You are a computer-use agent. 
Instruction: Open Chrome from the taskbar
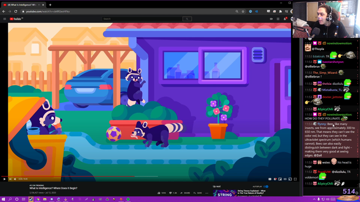click(x=38, y=199)
